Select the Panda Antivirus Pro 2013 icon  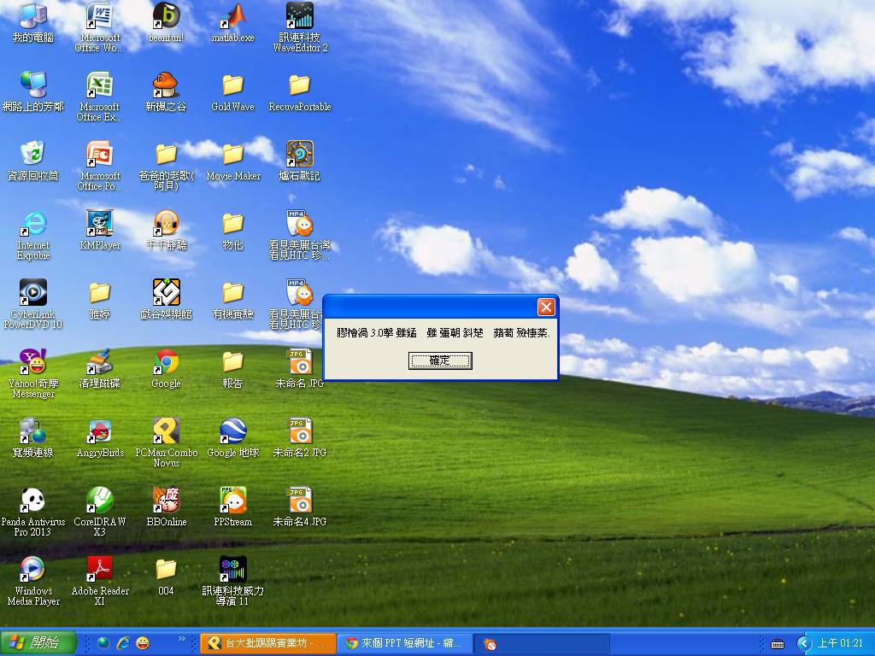32,501
